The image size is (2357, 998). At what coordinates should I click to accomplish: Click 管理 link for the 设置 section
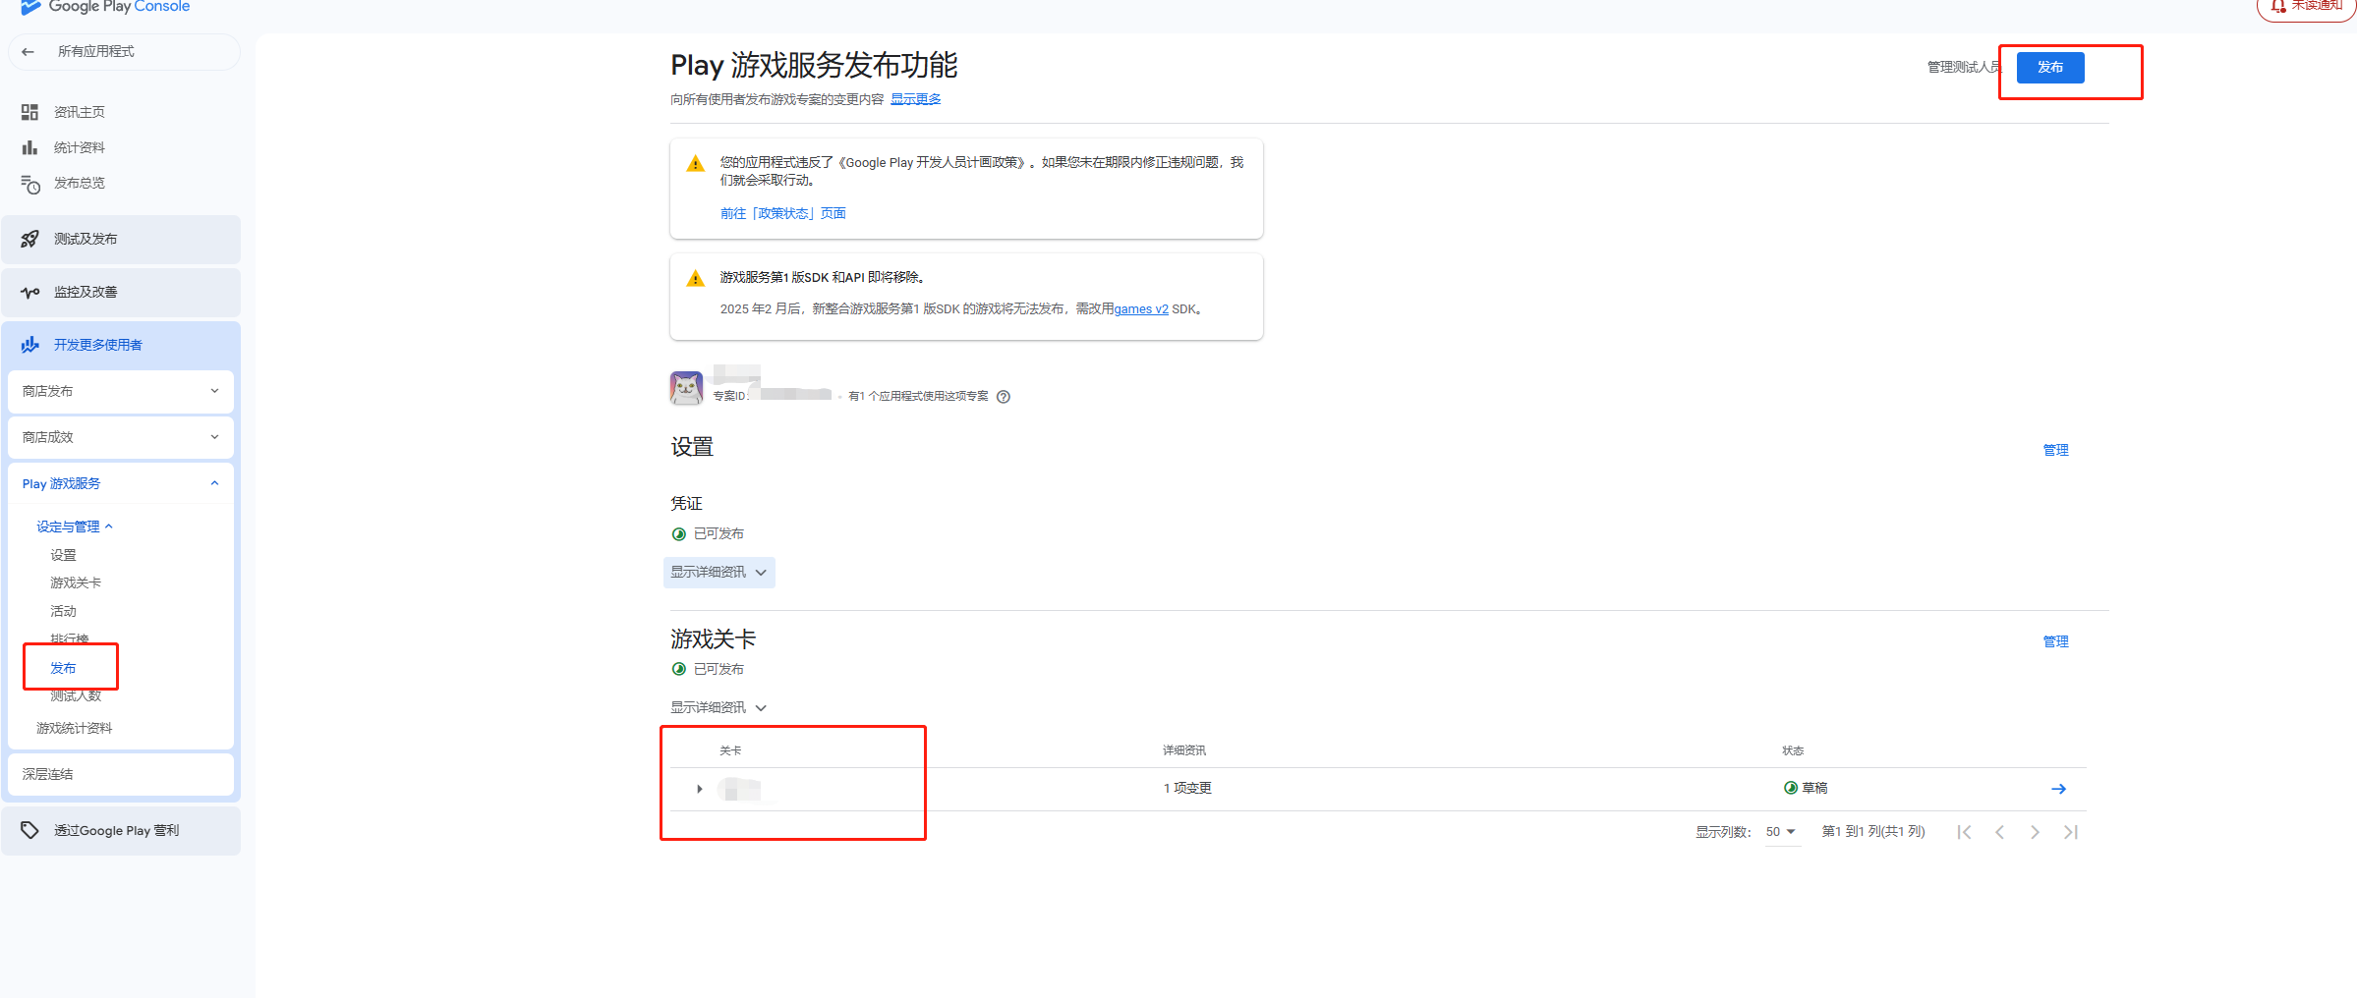click(2056, 450)
